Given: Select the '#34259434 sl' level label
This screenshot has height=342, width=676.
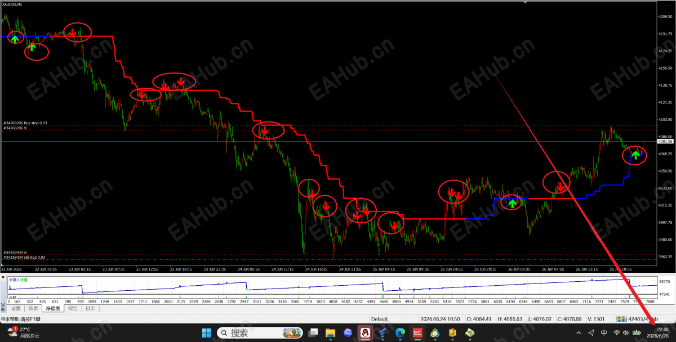Looking at the screenshot, I should tap(15, 252).
